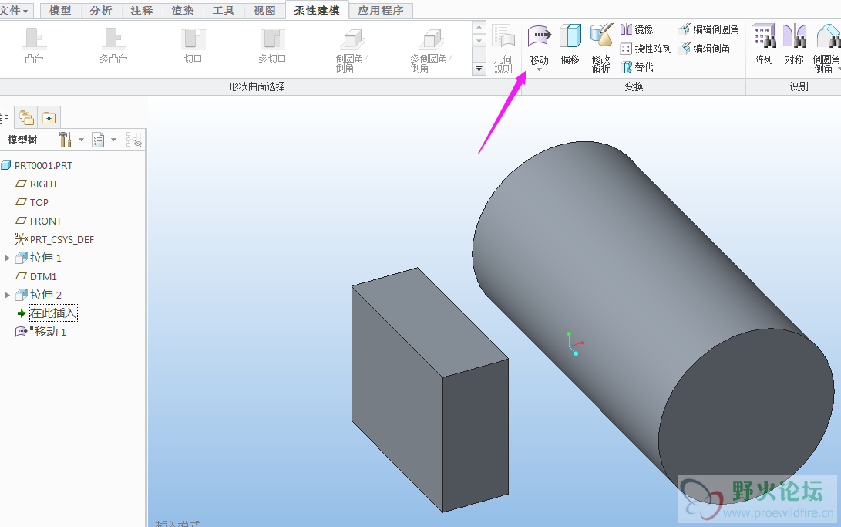Select PRT0001.PRT in the model tree
The width and height of the screenshot is (841, 527).
(x=37, y=165)
